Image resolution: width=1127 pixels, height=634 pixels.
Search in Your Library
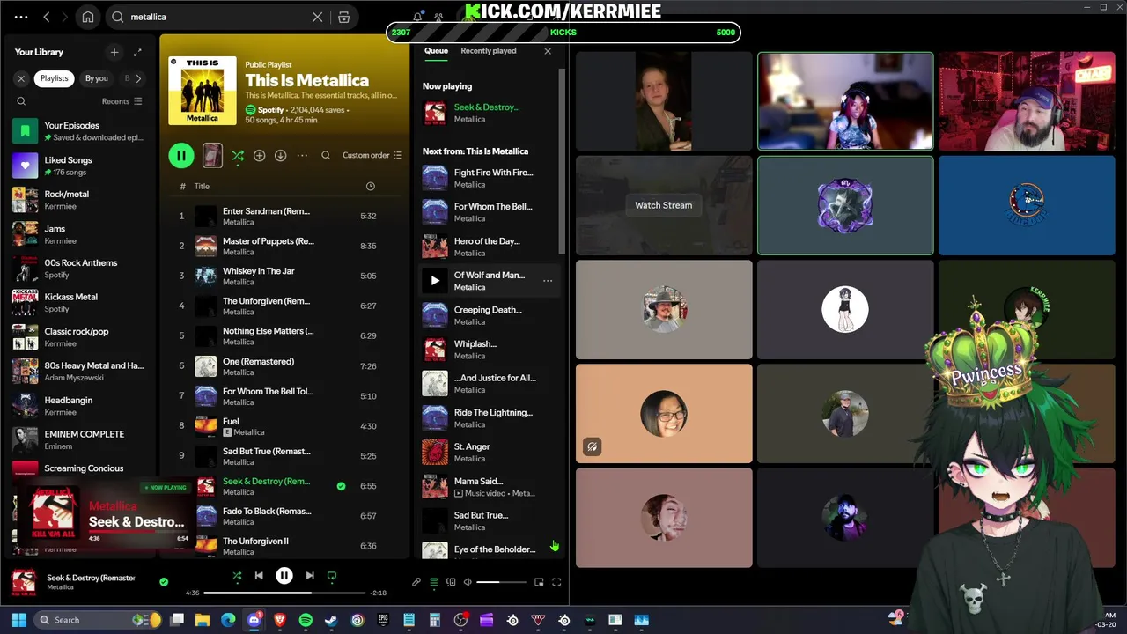coord(21,101)
